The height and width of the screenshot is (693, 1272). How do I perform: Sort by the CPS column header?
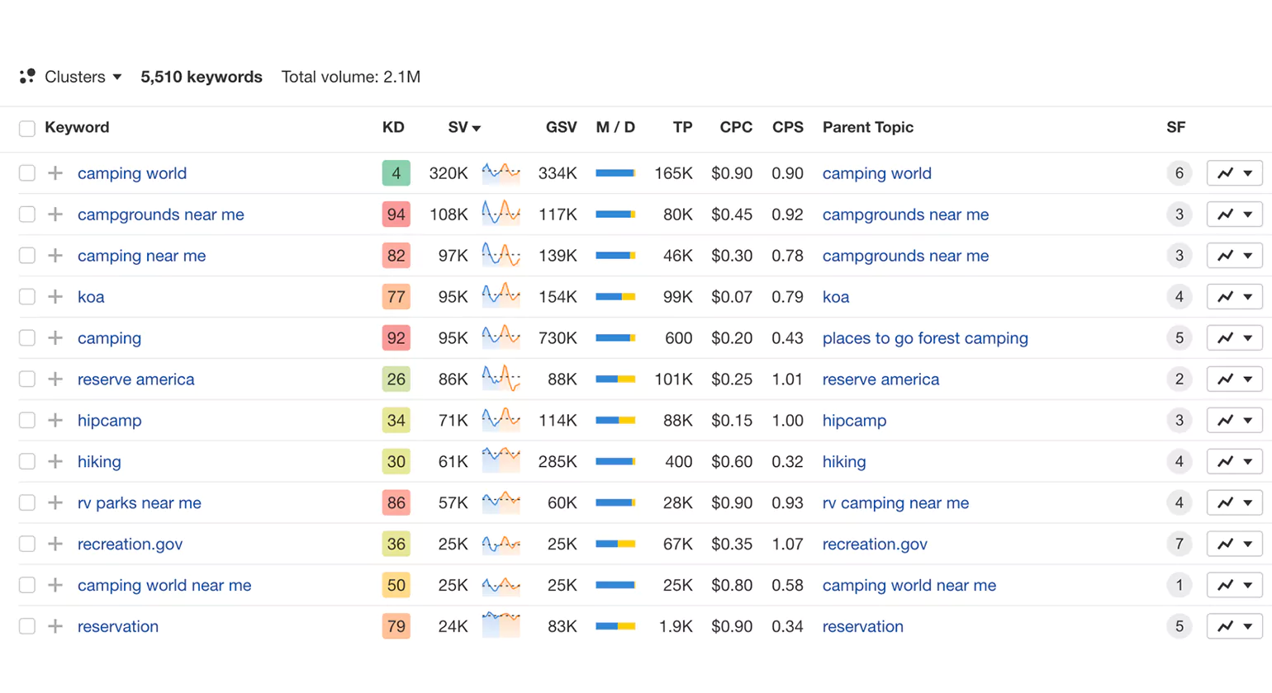coord(787,127)
